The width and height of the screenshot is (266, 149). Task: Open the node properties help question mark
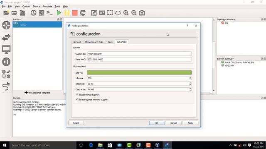coord(187,26)
